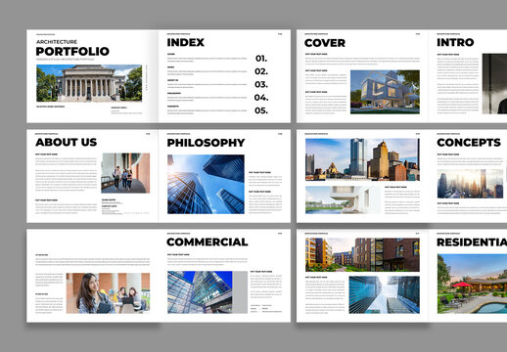Click the PHILOSOPHY heading
The width and height of the screenshot is (507, 352).
pos(206,143)
